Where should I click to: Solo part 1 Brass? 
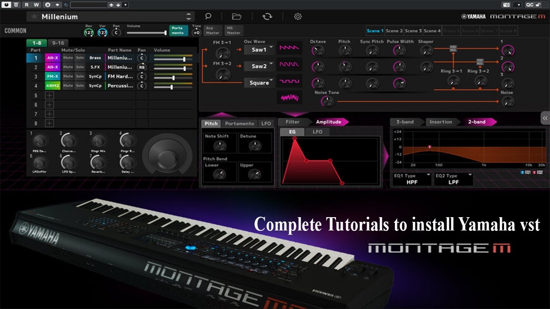click(x=80, y=58)
